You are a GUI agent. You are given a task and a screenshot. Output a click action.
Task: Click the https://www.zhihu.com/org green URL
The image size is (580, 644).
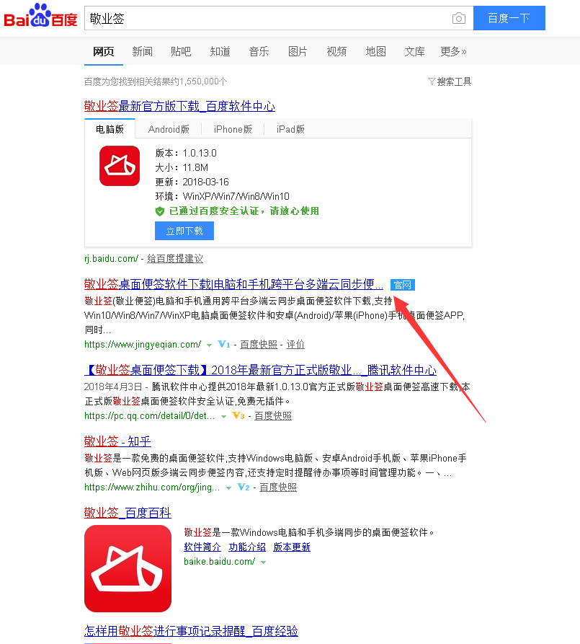[152, 487]
